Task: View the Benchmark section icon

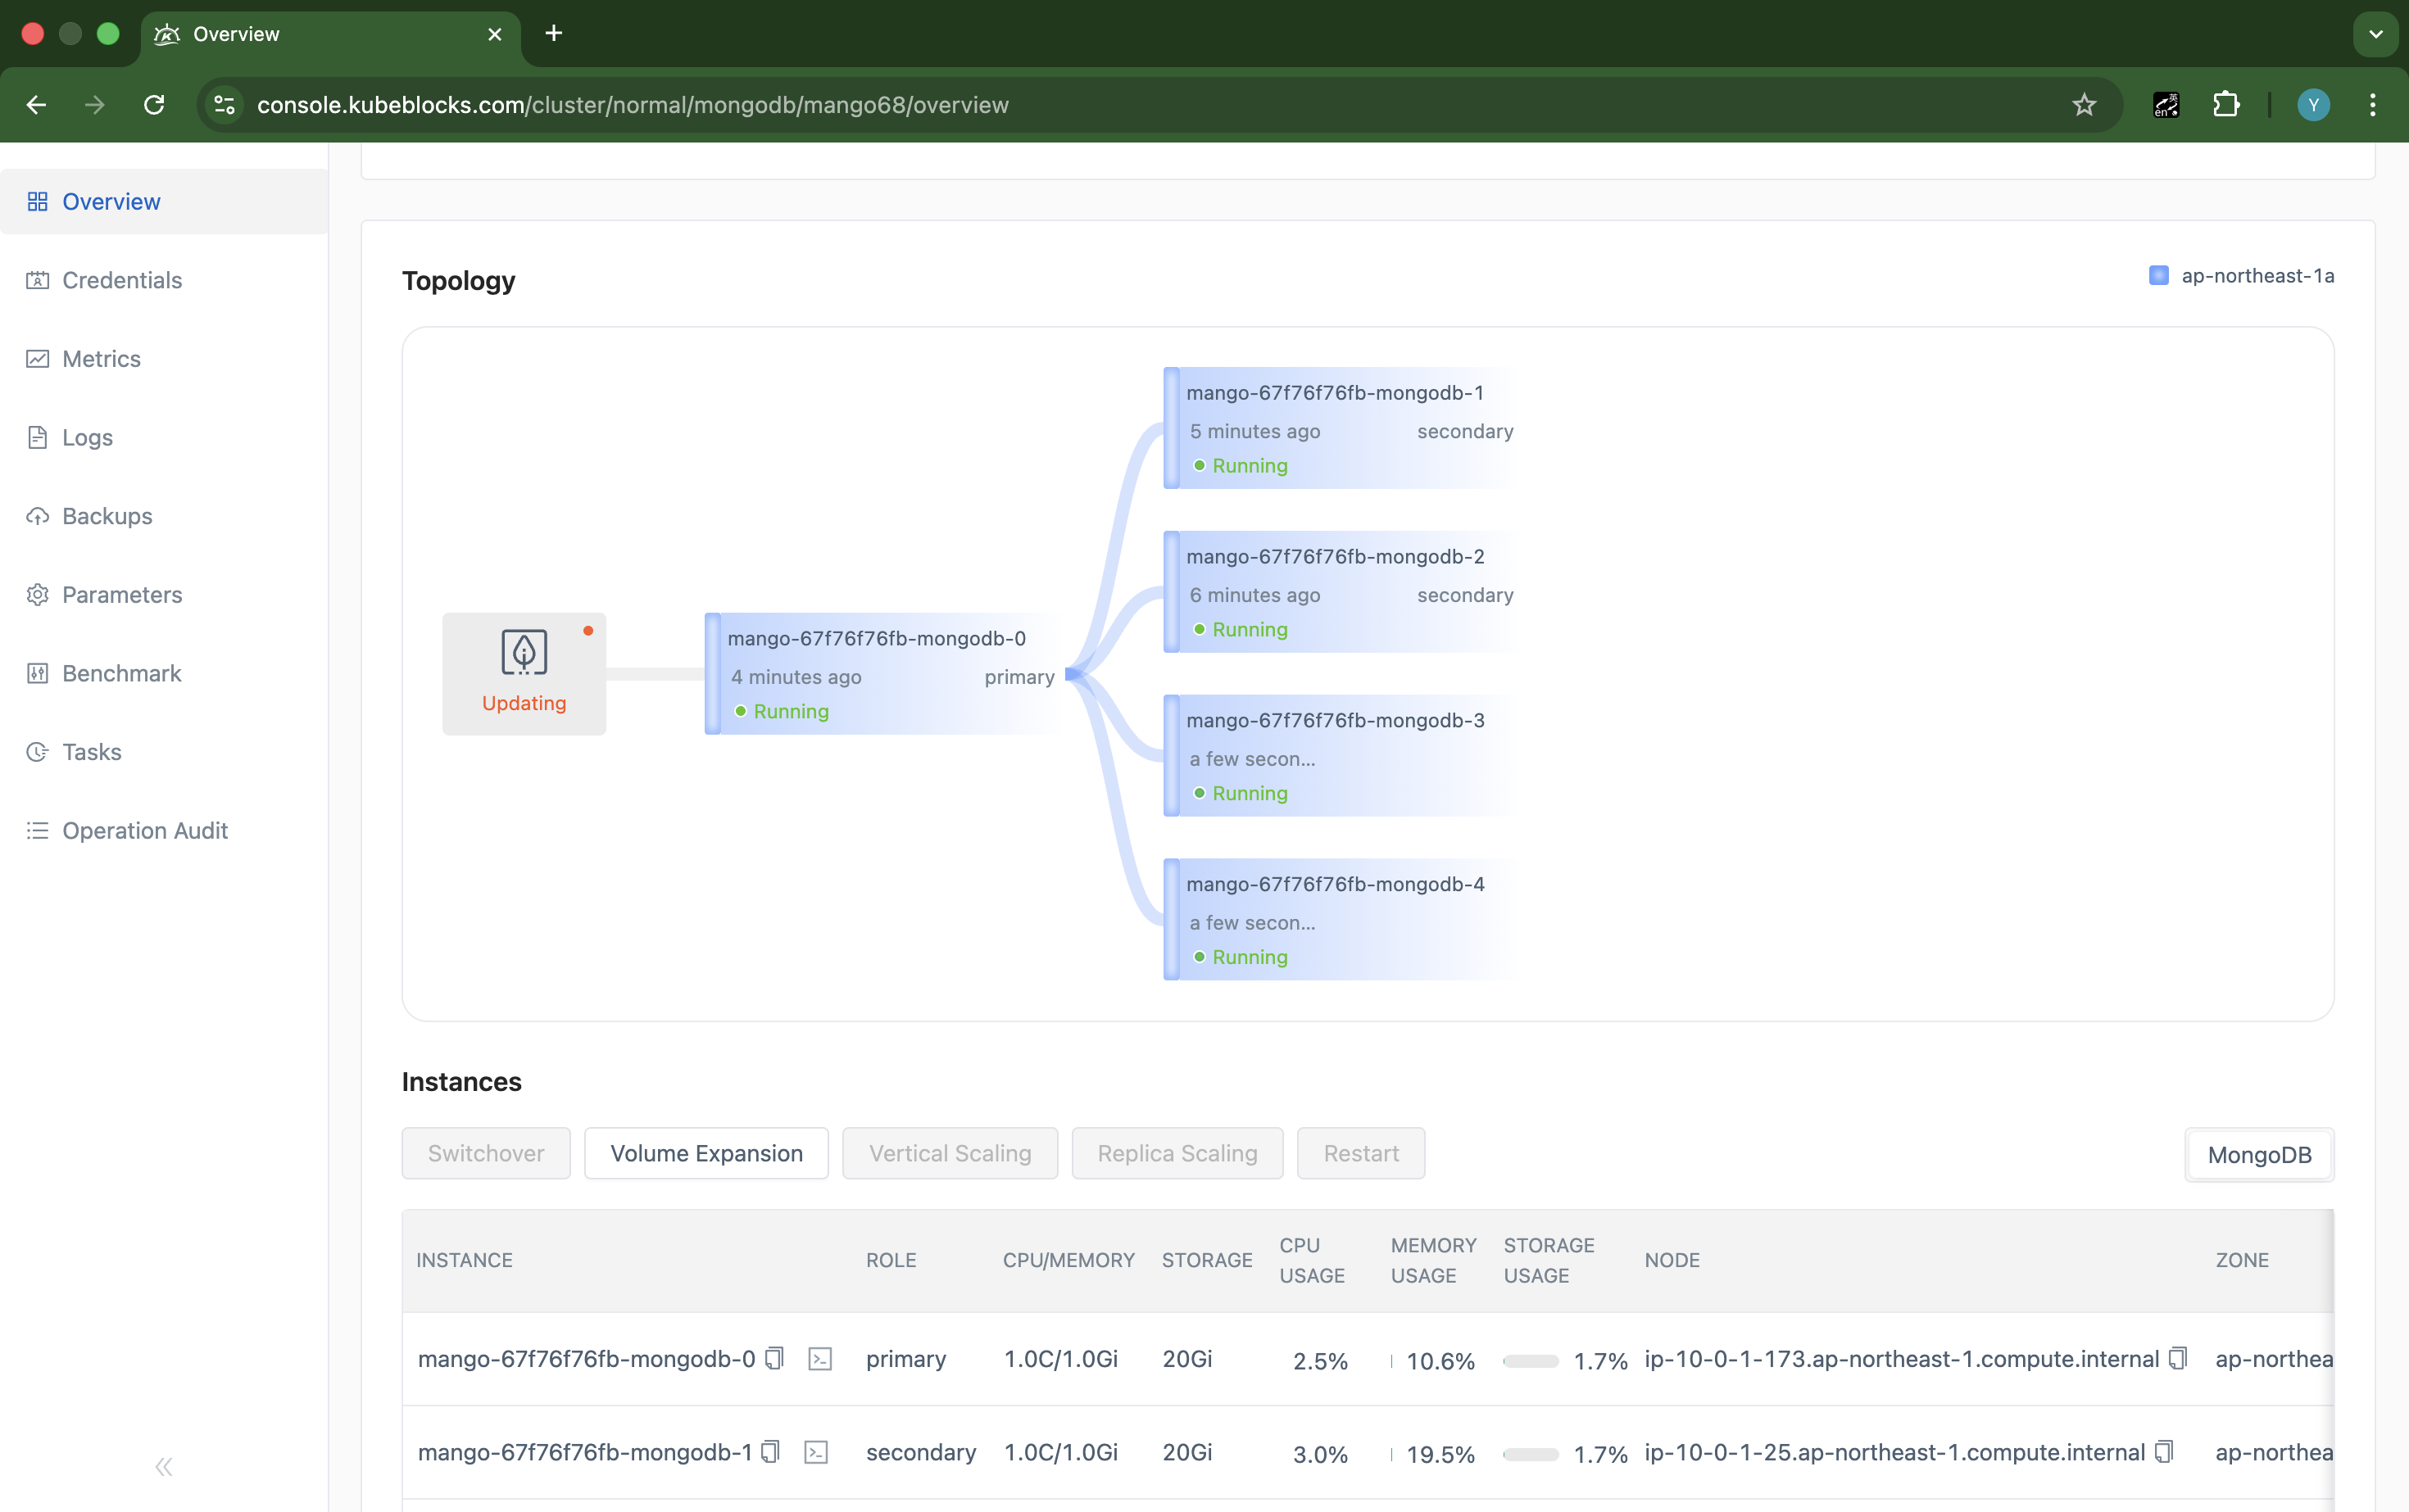Action: (37, 673)
